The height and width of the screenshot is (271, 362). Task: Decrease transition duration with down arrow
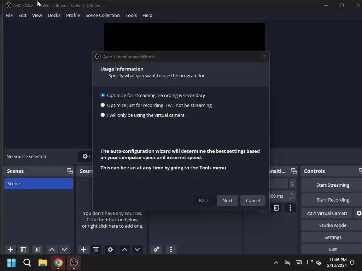click(291, 198)
